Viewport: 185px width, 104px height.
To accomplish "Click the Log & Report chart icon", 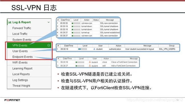I will pyautogui.click(x=10, y=22).
